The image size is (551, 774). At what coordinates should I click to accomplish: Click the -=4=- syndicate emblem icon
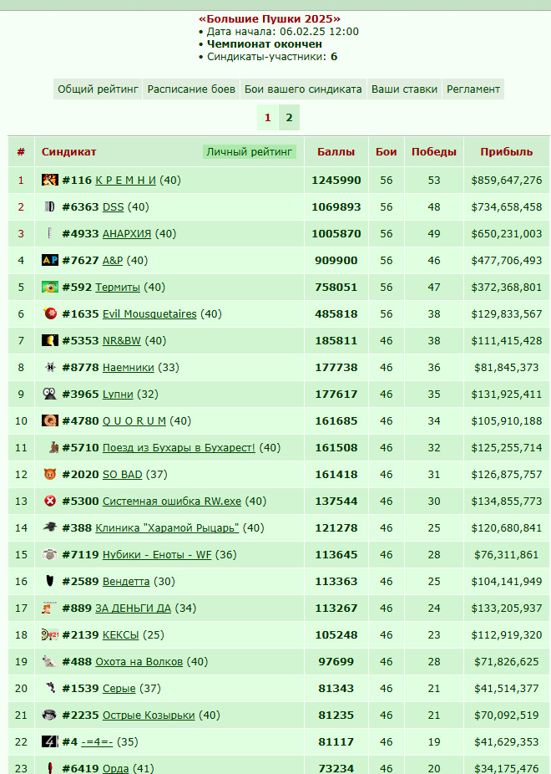[50, 741]
